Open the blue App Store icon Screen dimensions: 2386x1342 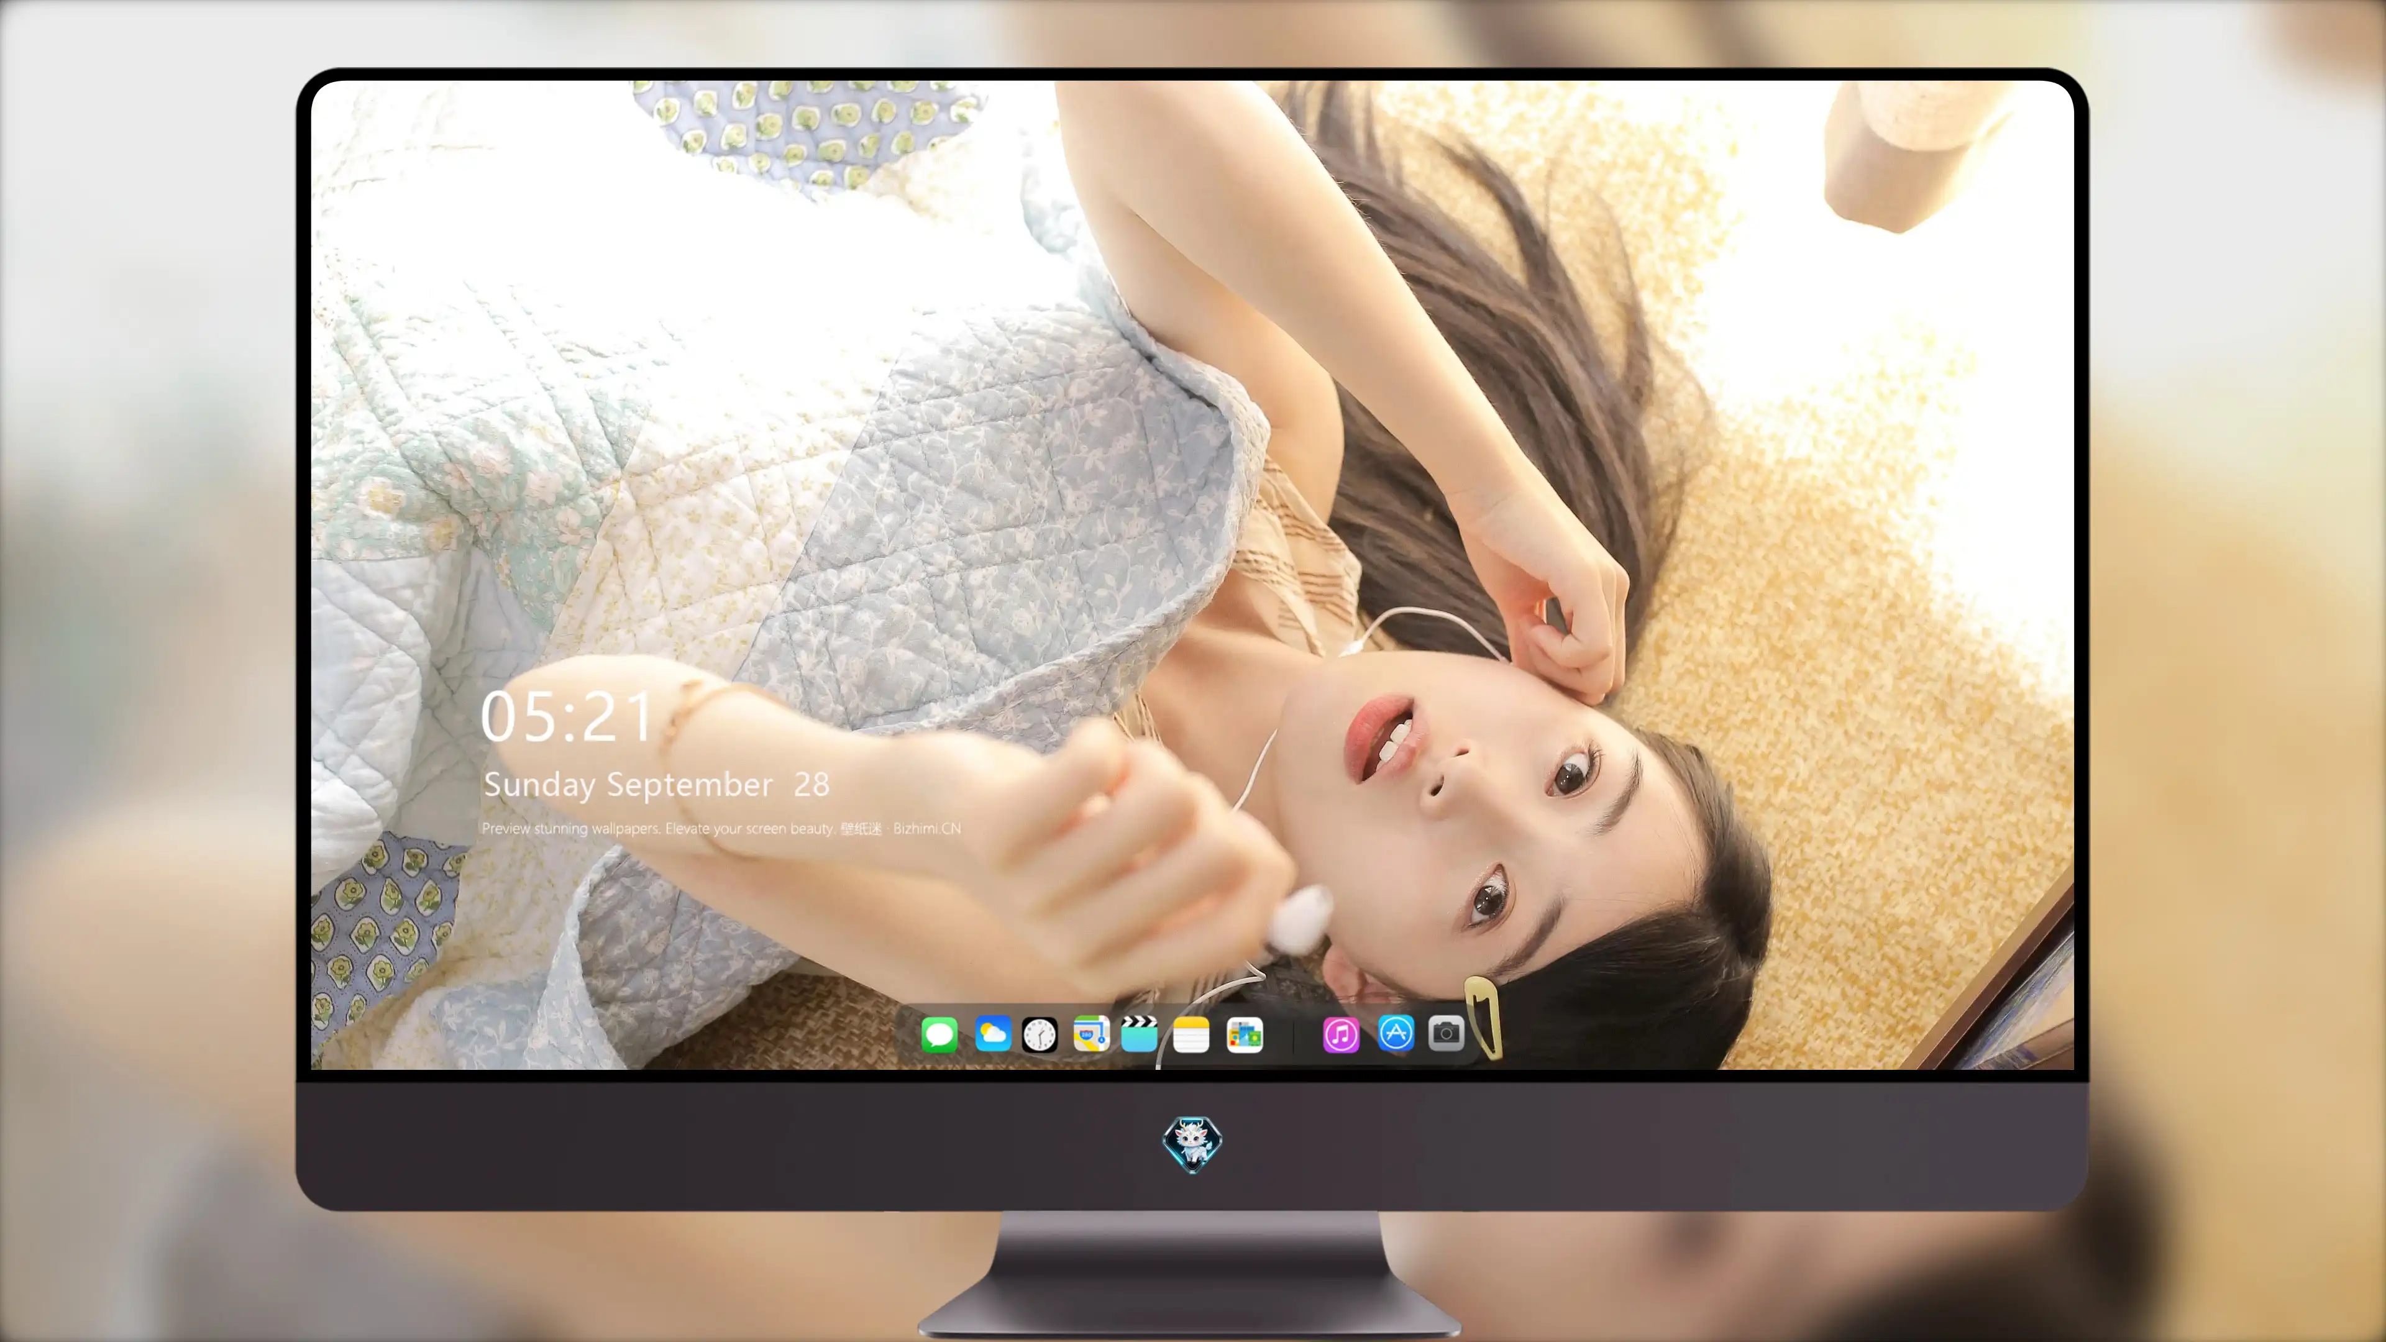1396,1034
